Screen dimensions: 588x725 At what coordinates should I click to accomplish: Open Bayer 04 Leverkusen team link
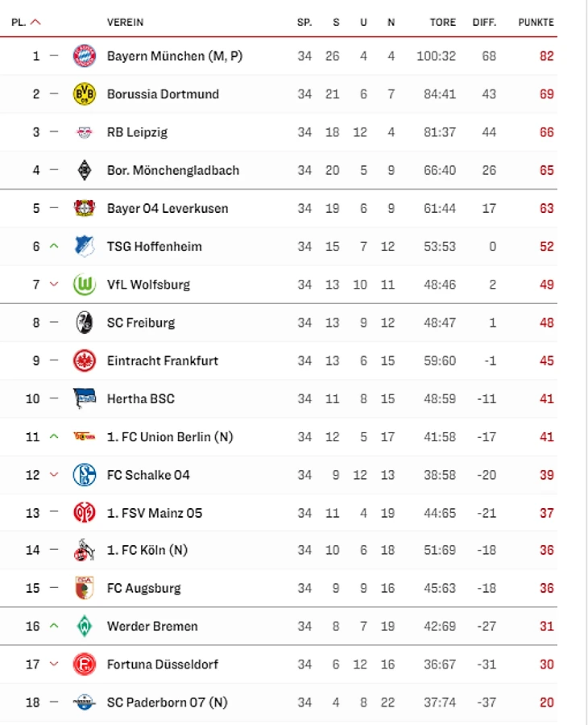click(167, 208)
